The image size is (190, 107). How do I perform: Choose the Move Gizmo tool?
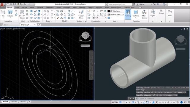[x=144, y=14]
